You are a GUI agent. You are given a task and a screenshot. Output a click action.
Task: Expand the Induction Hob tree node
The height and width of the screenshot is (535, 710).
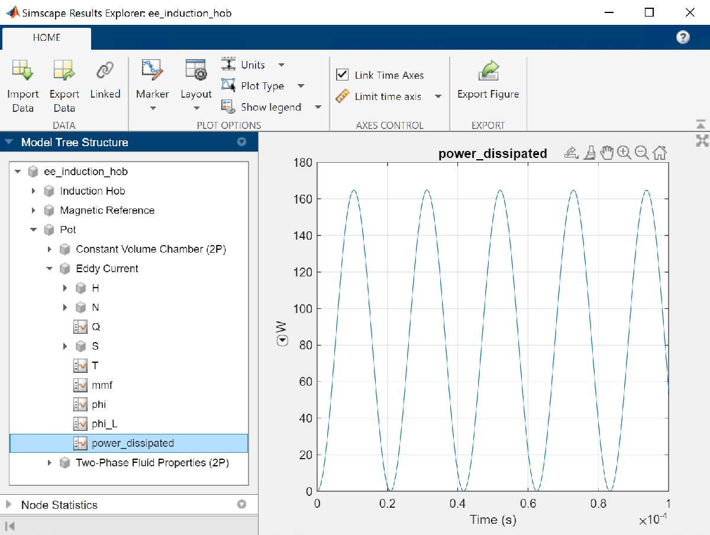pyautogui.click(x=33, y=191)
